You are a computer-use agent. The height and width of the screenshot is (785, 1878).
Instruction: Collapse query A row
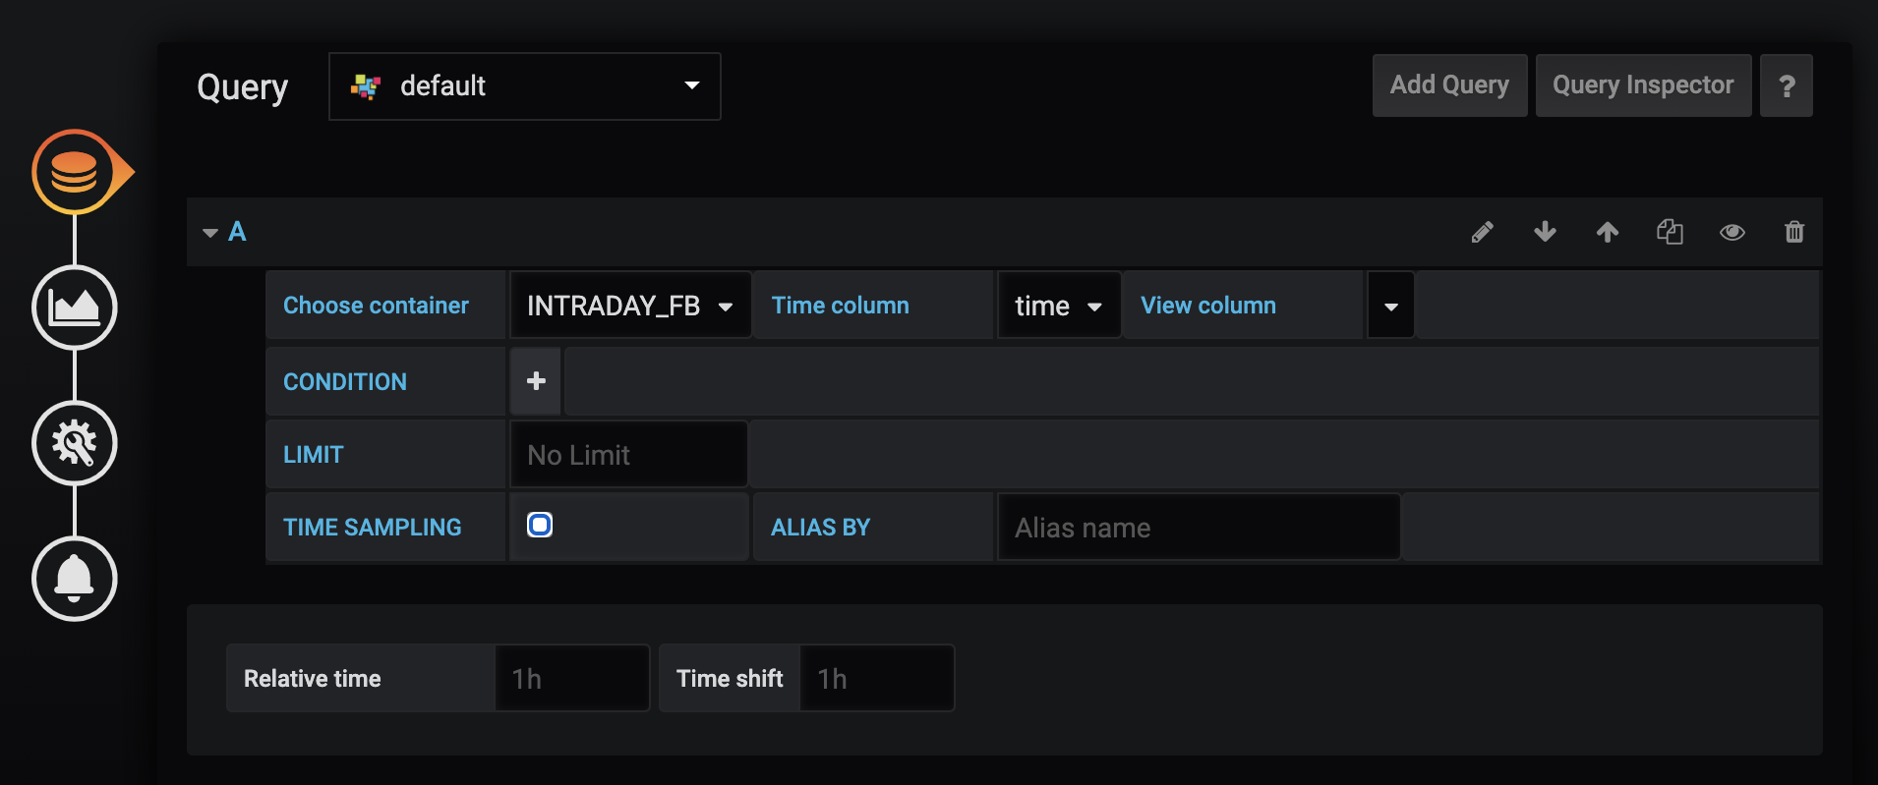[210, 233]
